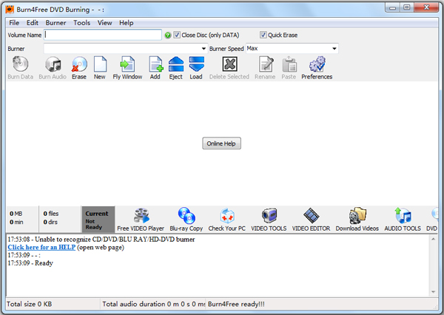444x315 pixels.
Task: Follow 'Click here for an HELP' link
Action: [x=41, y=247]
